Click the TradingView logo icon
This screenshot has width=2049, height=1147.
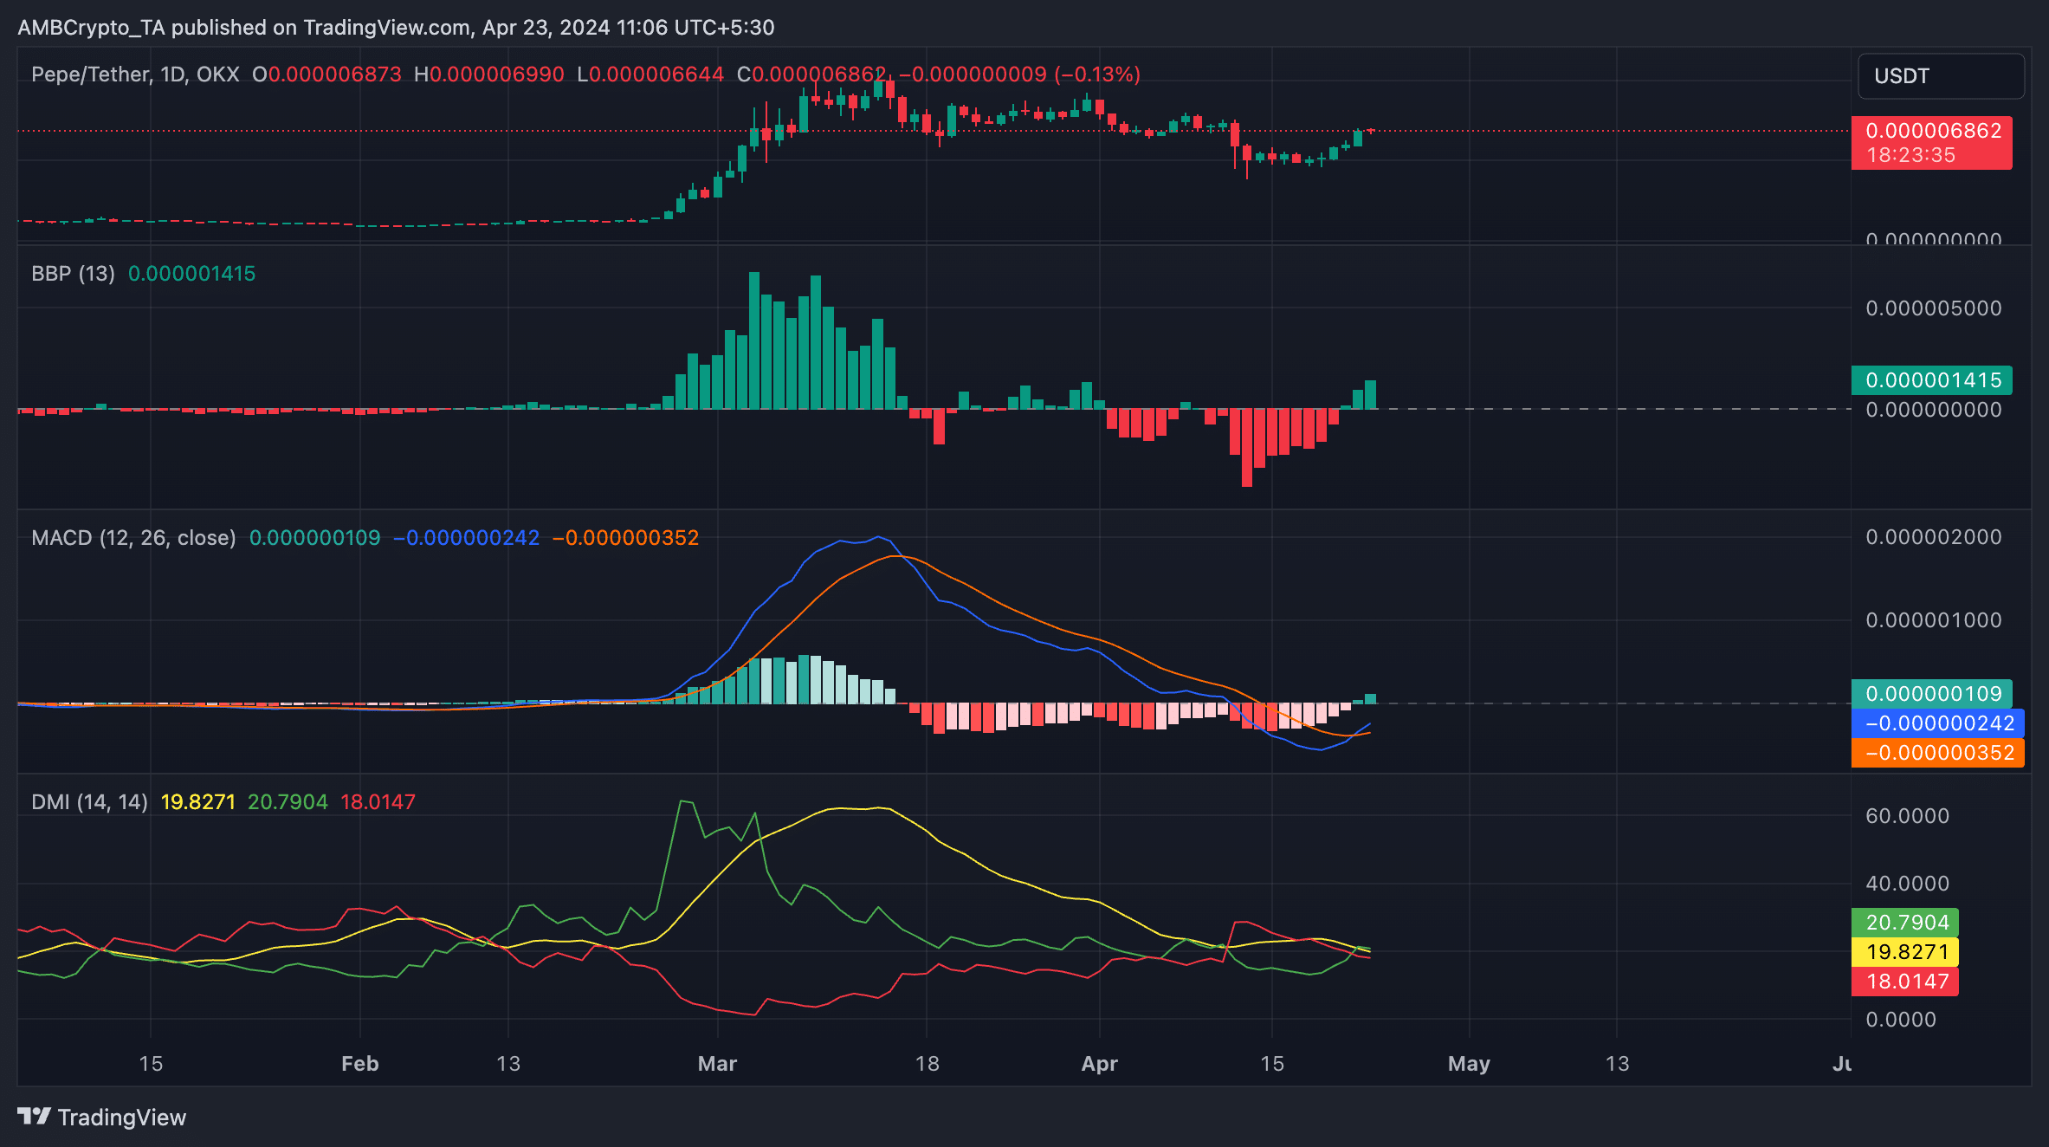click(x=35, y=1116)
